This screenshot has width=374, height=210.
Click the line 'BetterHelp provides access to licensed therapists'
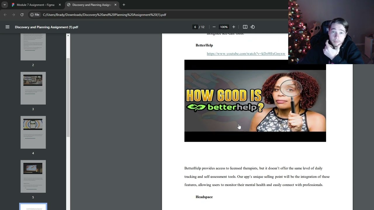(253, 168)
